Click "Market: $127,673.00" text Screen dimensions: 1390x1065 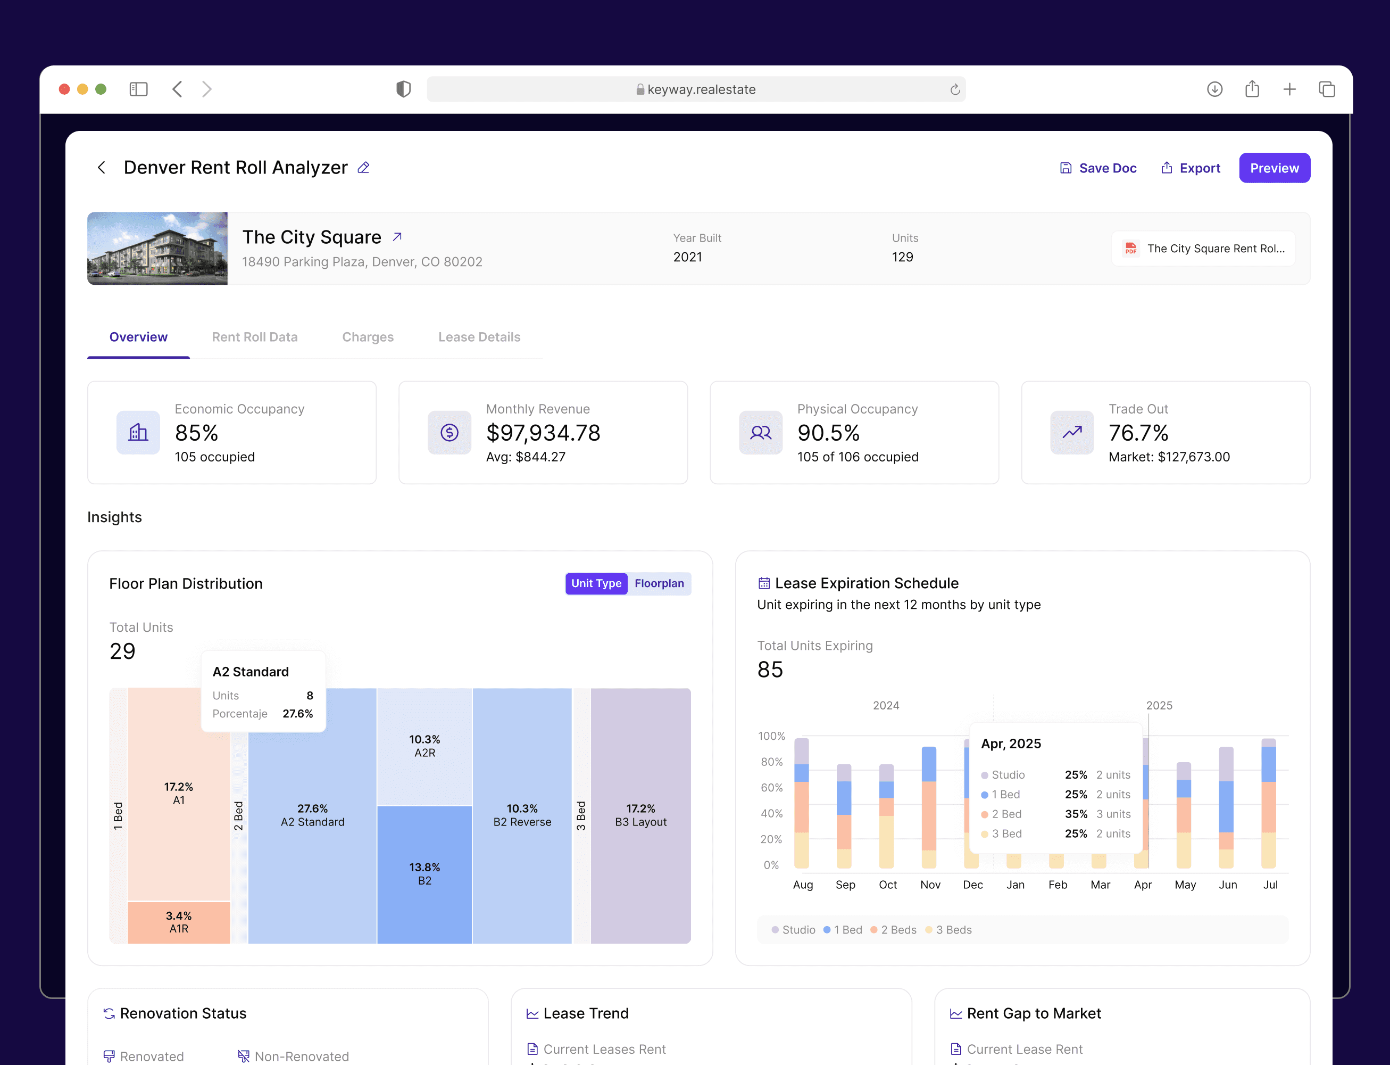coord(1169,457)
